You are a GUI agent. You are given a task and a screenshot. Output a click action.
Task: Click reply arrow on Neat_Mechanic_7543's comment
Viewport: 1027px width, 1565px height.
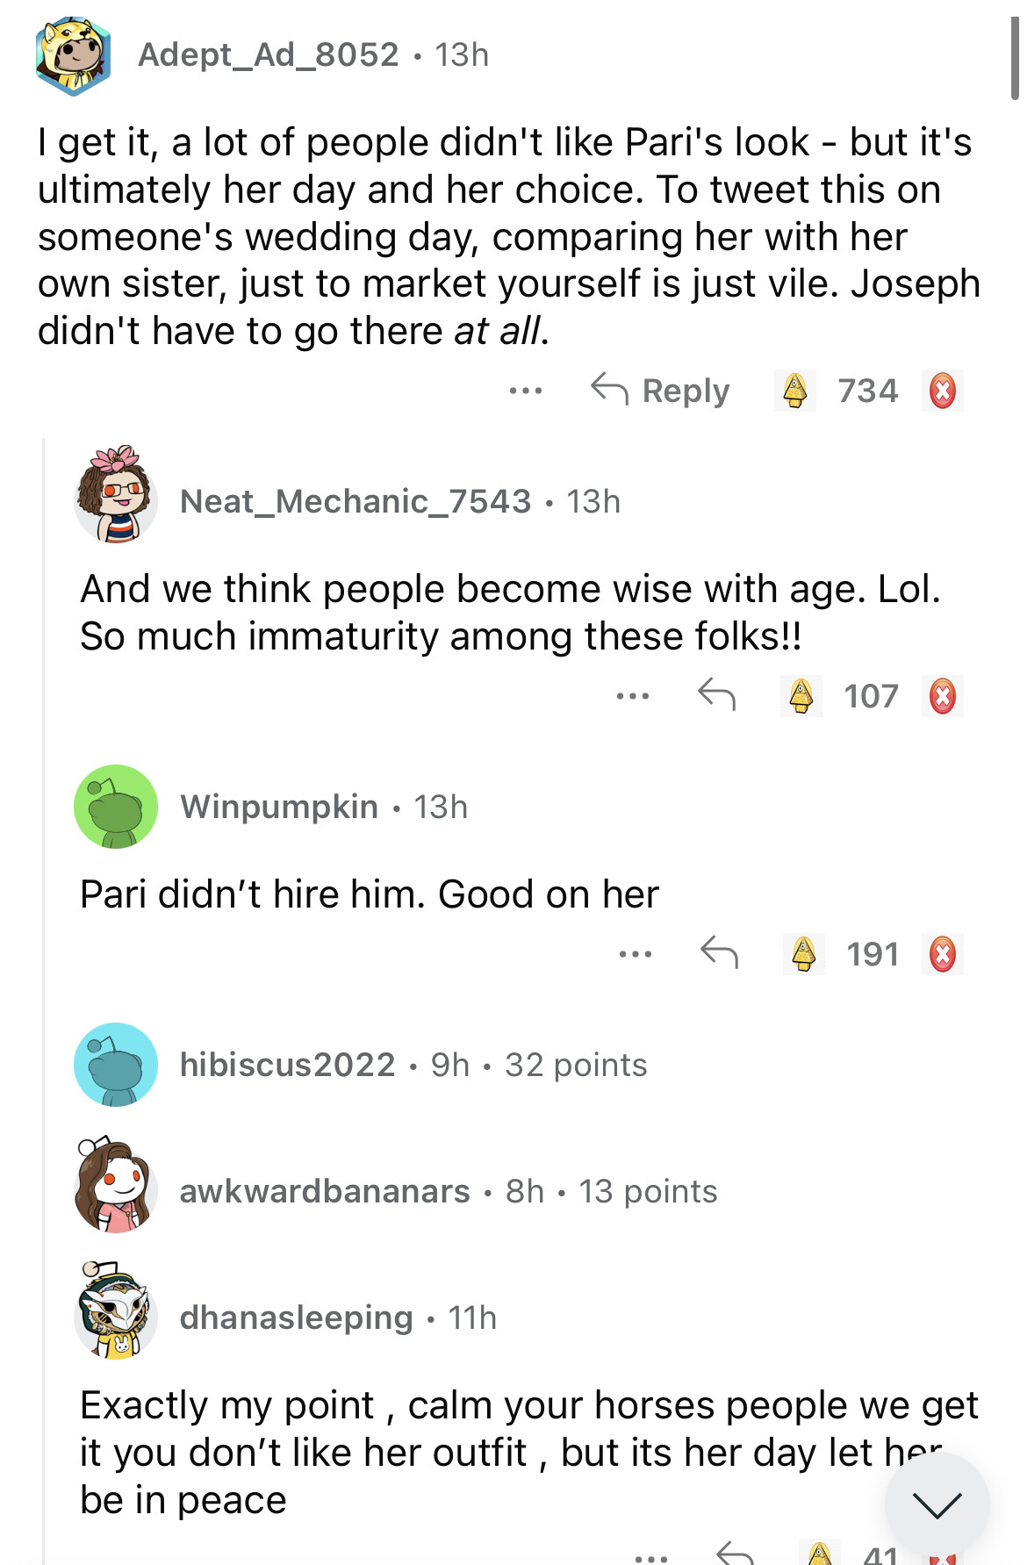[x=716, y=695]
